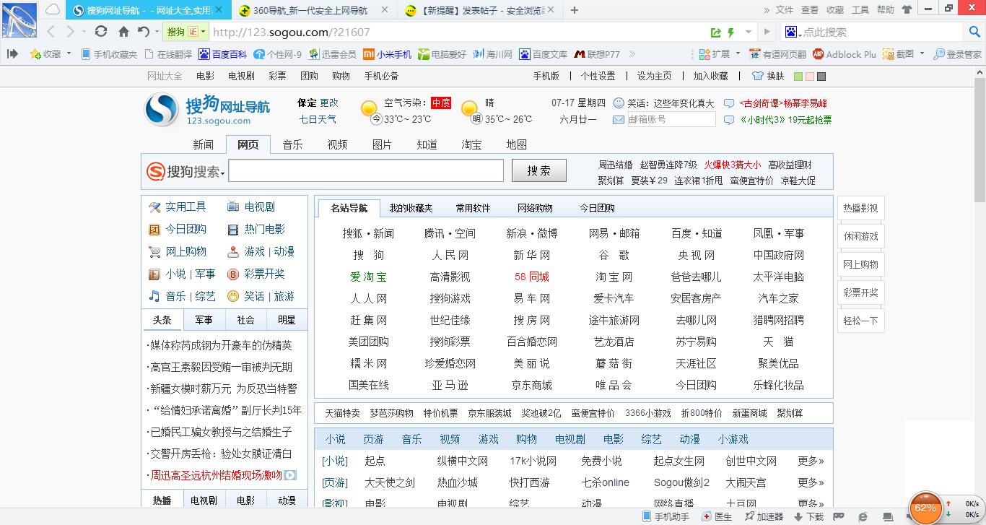
Task: Open the 收藏 star favorites button
Action: click(45, 54)
